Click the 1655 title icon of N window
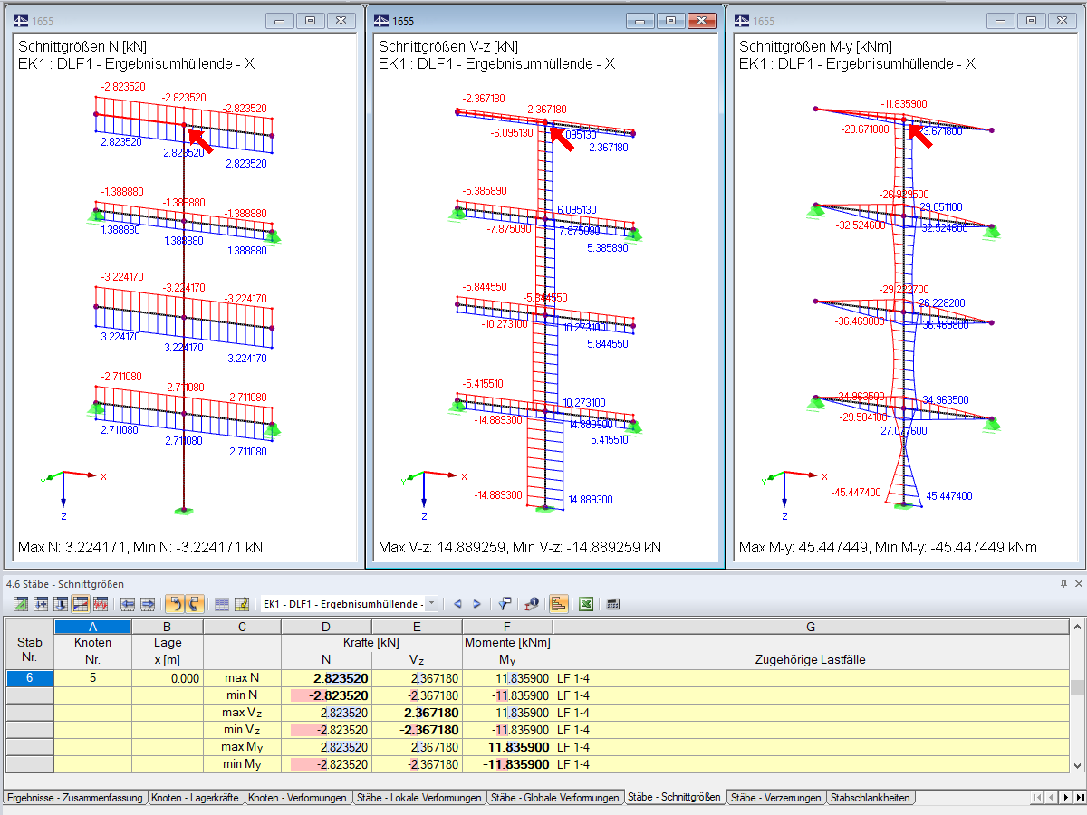Image resolution: width=1087 pixels, height=815 pixels. click(x=20, y=21)
